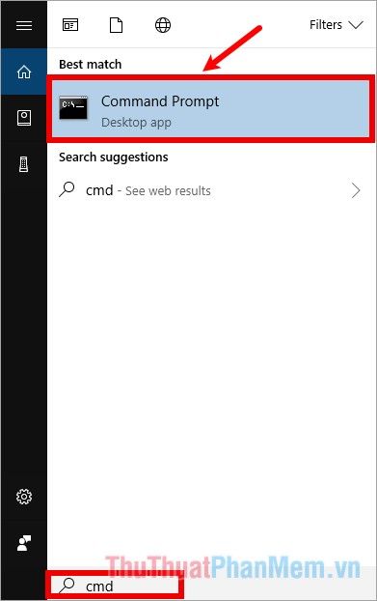Screen dimensions: 377x601
Task: Expand the hamburger menu in the sidebar
Action: click(24, 25)
